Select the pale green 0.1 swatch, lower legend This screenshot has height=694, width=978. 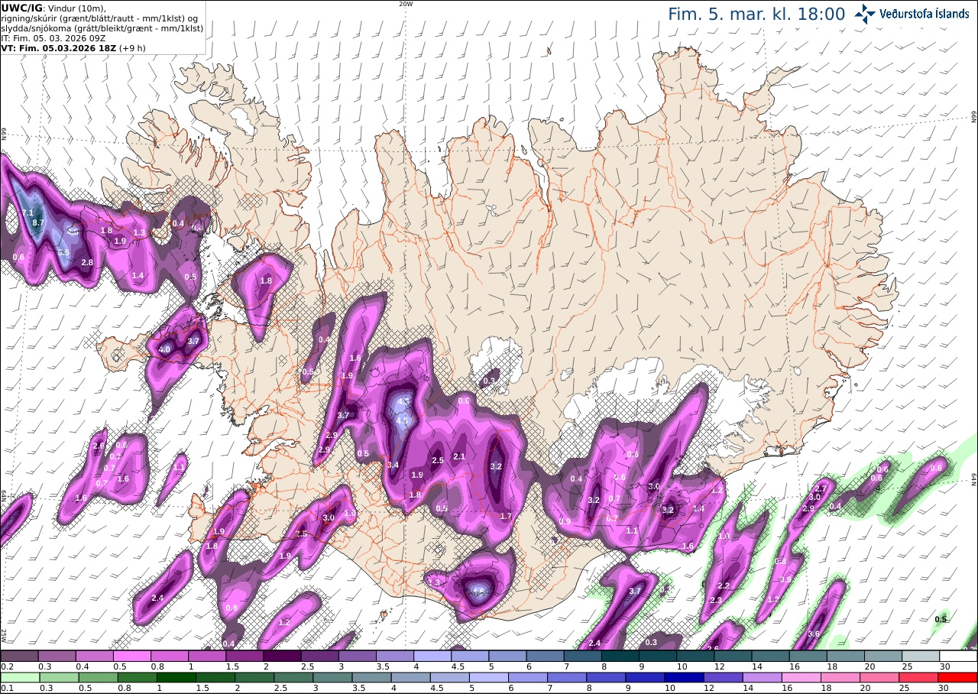pyautogui.click(x=19, y=677)
